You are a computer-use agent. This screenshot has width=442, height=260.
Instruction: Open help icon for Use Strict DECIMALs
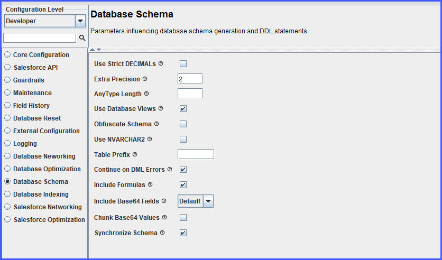click(x=161, y=63)
